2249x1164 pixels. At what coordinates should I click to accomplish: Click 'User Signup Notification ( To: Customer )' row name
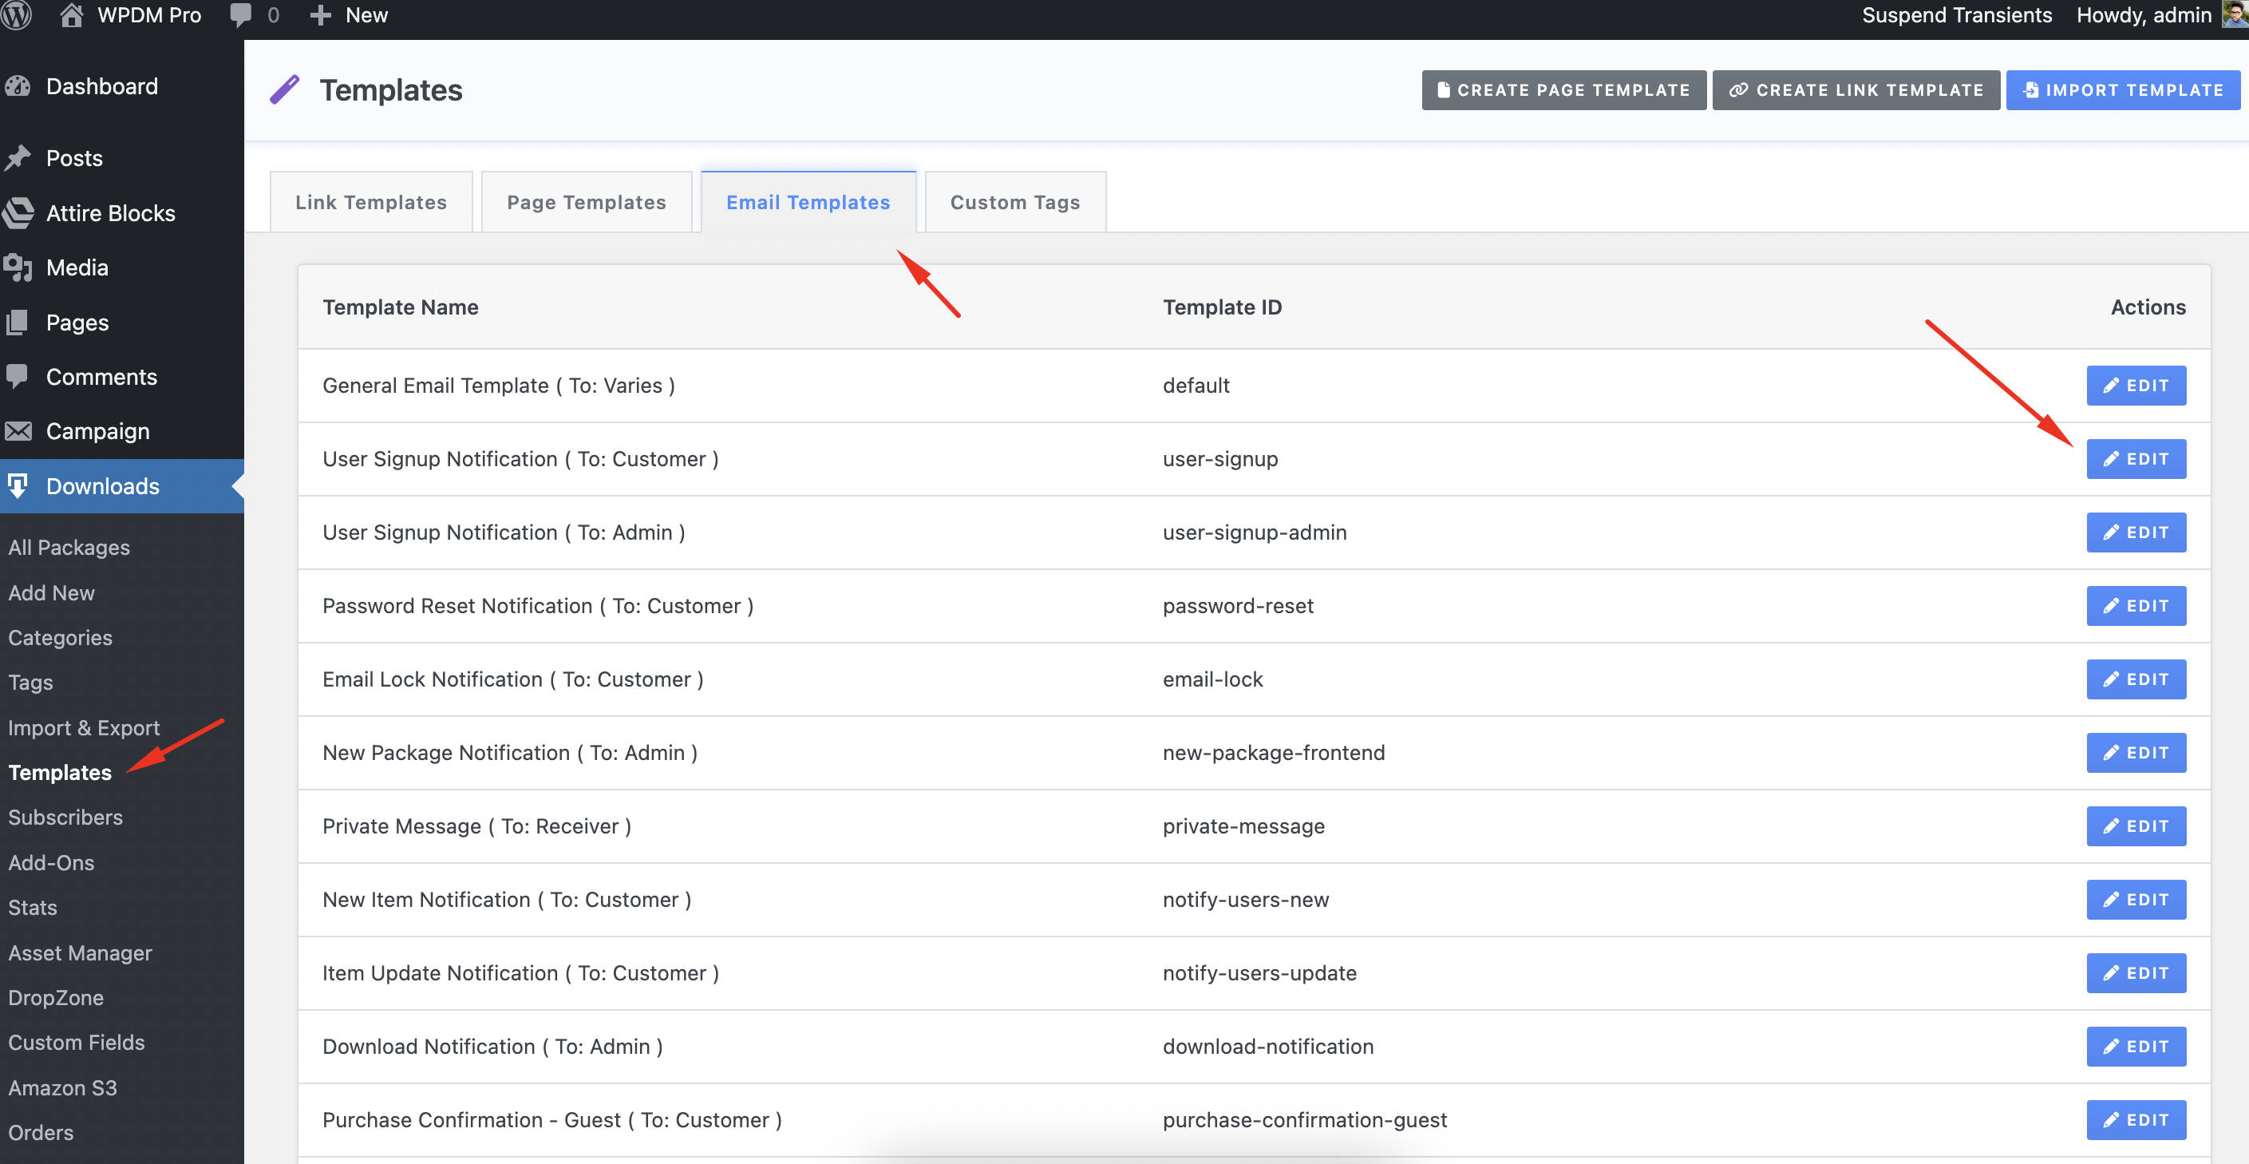[520, 458]
